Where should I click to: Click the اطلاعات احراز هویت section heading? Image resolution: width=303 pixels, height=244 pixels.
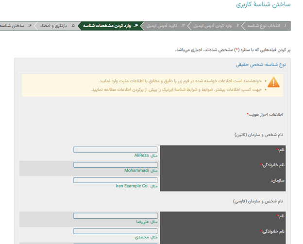click(x=265, y=115)
